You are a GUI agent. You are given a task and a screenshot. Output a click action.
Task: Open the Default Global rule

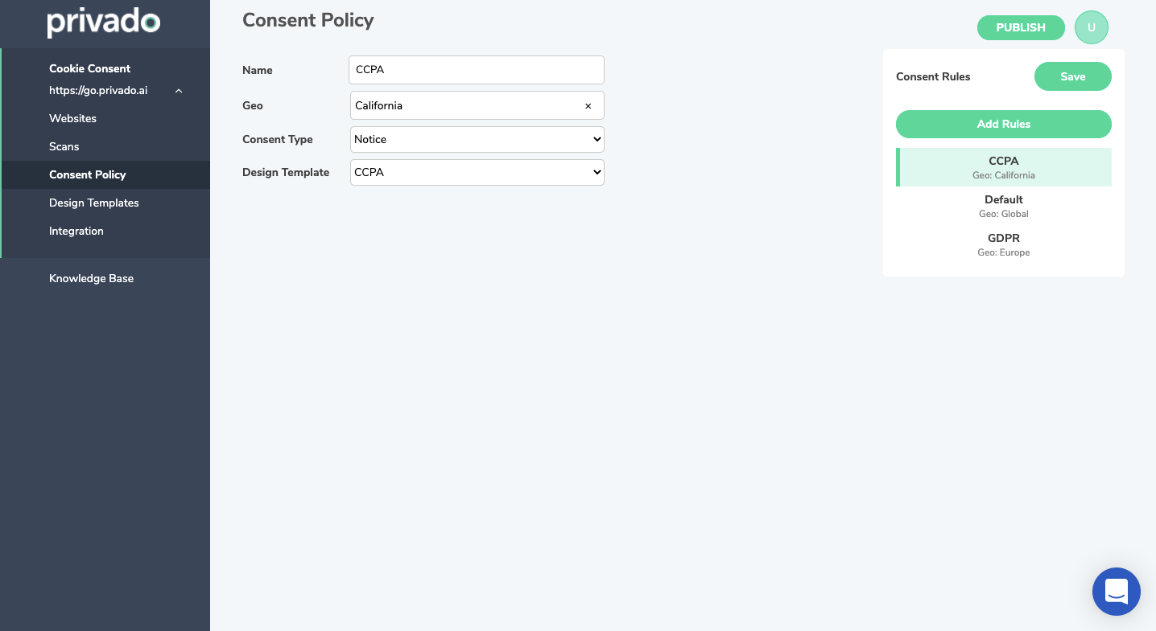point(1003,205)
